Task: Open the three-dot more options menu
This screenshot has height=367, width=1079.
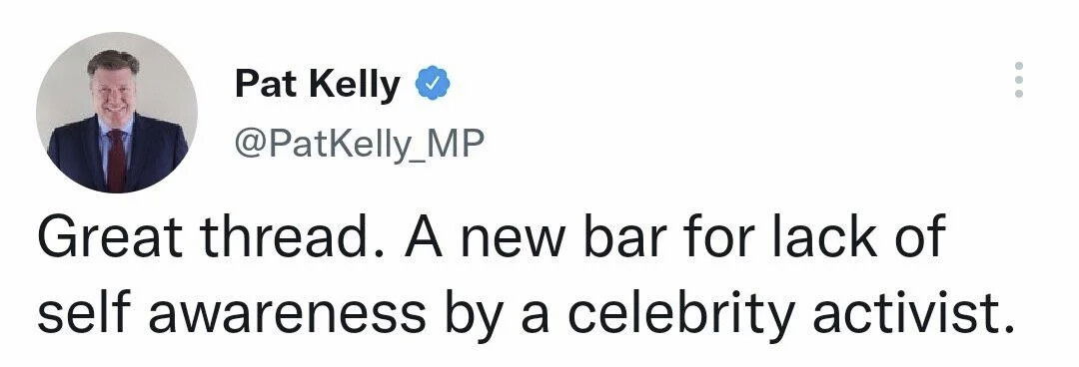Action: [1019, 80]
